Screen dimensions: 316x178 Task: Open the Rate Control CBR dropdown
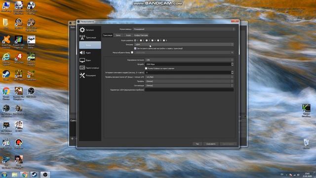189,60
